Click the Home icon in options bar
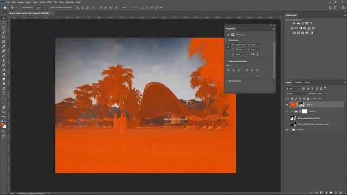The image size is (347, 195). (x=5, y=8)
